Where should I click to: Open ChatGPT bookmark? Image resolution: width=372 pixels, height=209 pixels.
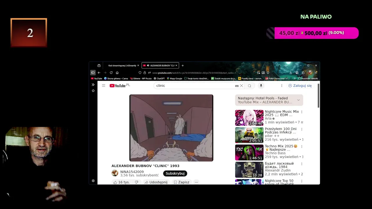(x=159, y=78)
